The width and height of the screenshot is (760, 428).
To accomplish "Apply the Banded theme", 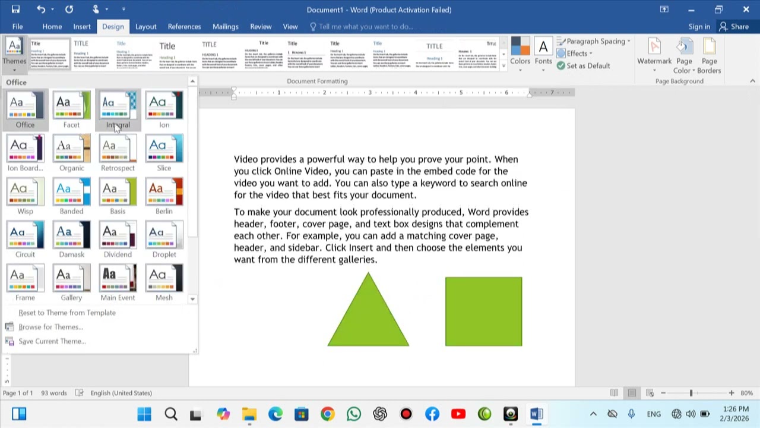I will click(x=71, y=197).
